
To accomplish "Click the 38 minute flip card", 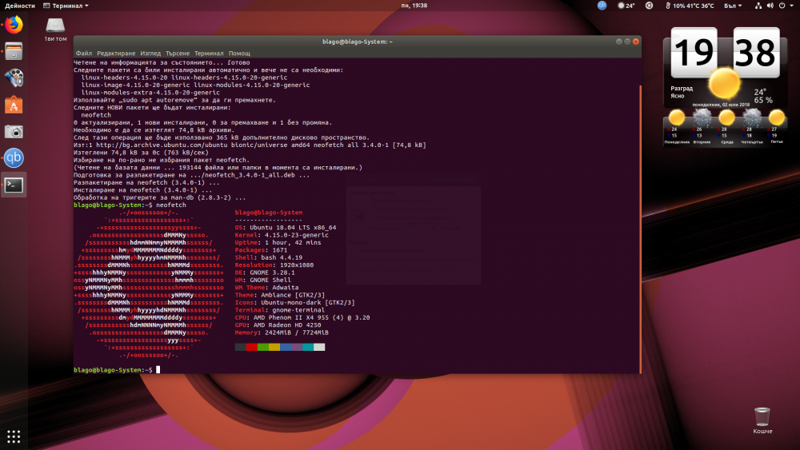I will (x=756, y=53).
